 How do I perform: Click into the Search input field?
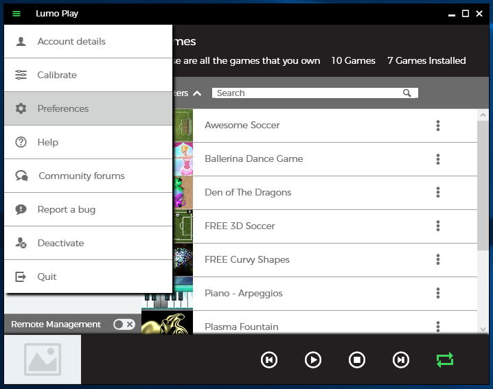pyautogui.click(x=306, y=93)
